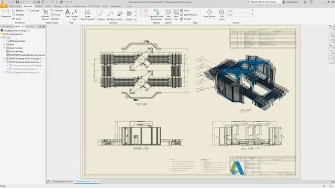Switch to the Environments ribbon tab
The image size is (335, 188).
coord(79,6)
